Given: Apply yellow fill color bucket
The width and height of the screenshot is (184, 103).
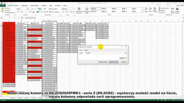Looking at the screenshot, I should (30, 12).
